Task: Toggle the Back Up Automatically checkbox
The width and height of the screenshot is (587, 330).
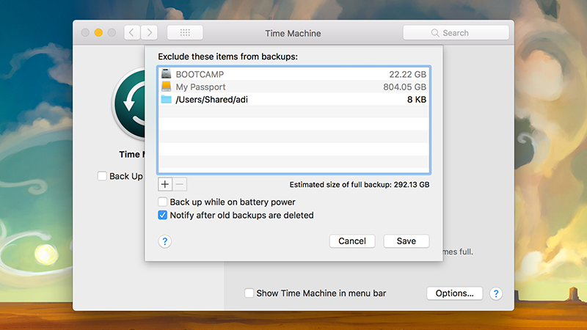Action: click(102, 176)
